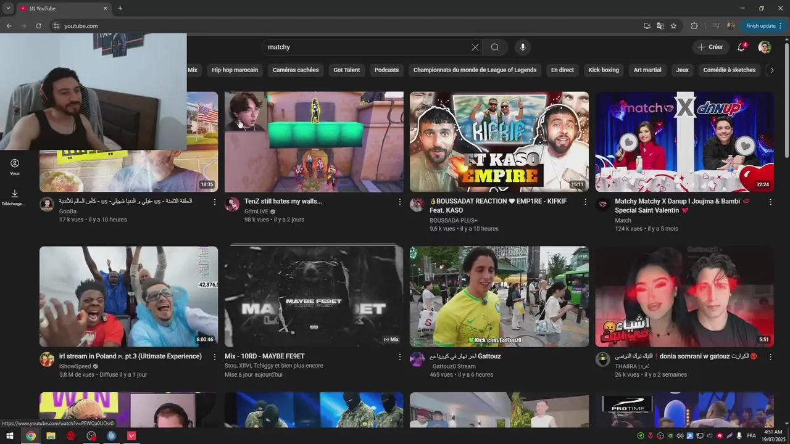
Task: Close the YouTube tab
Action: click(105, 8)
